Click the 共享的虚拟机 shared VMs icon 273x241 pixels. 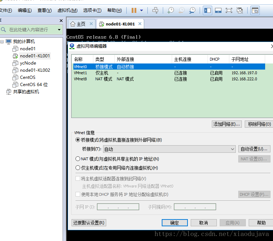tap(9, 91)
